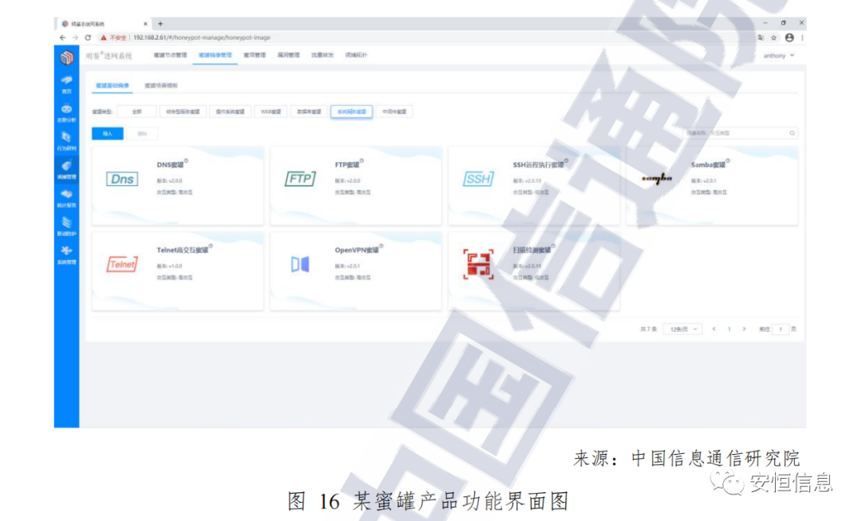Click the search magnifier icon

[792, 133]
